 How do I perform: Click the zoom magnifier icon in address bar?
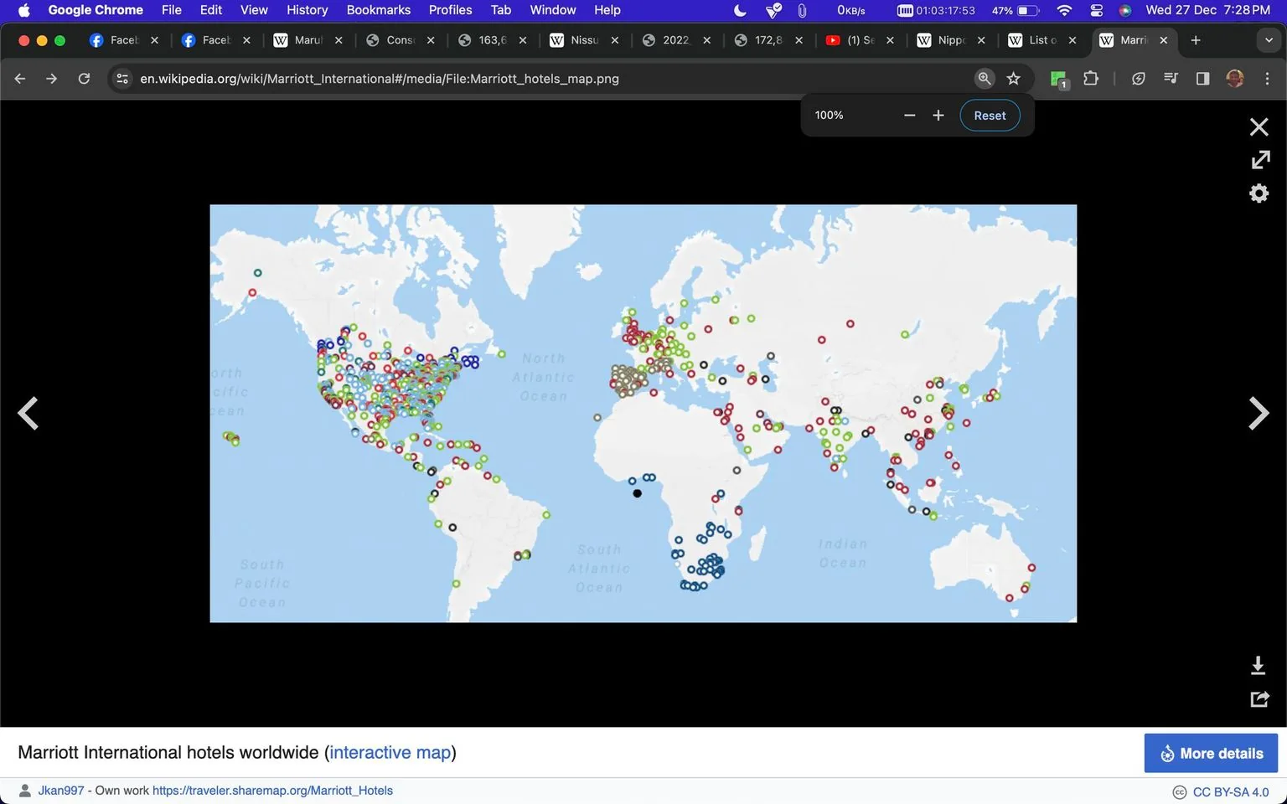[985, 78]
